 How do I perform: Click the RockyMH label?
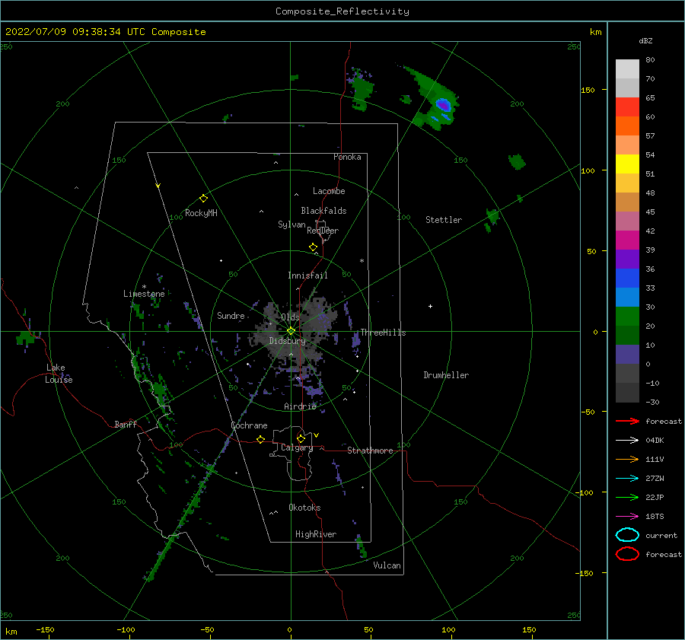coord(202,213)
